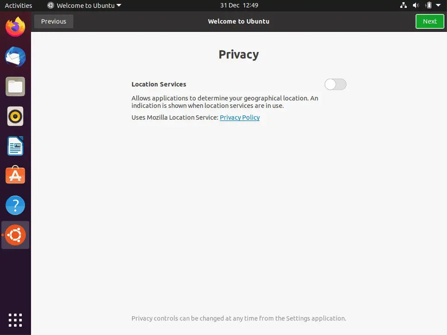Click the network status icon
Viewport: 447px width, 335px height.
click(x=403, y=5)
